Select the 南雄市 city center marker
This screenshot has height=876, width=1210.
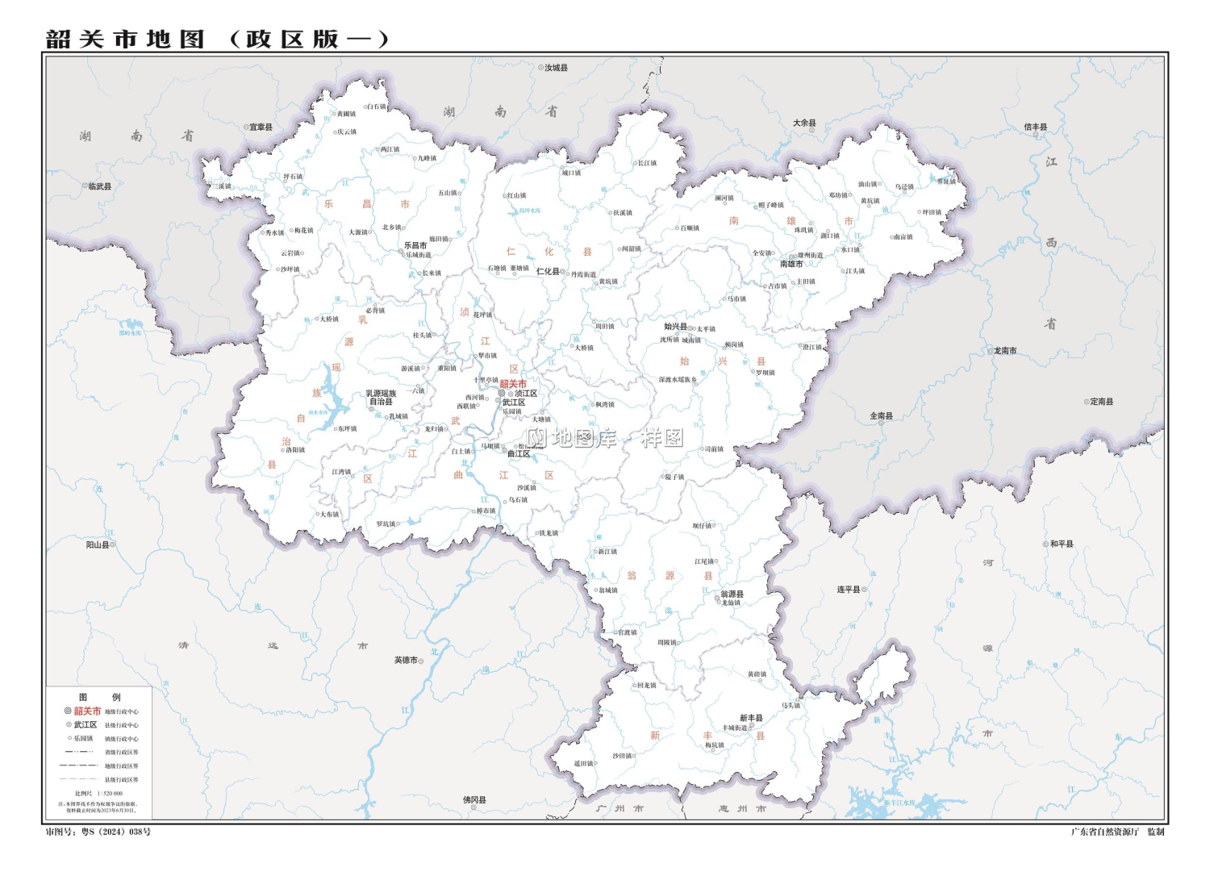[792, 257]
